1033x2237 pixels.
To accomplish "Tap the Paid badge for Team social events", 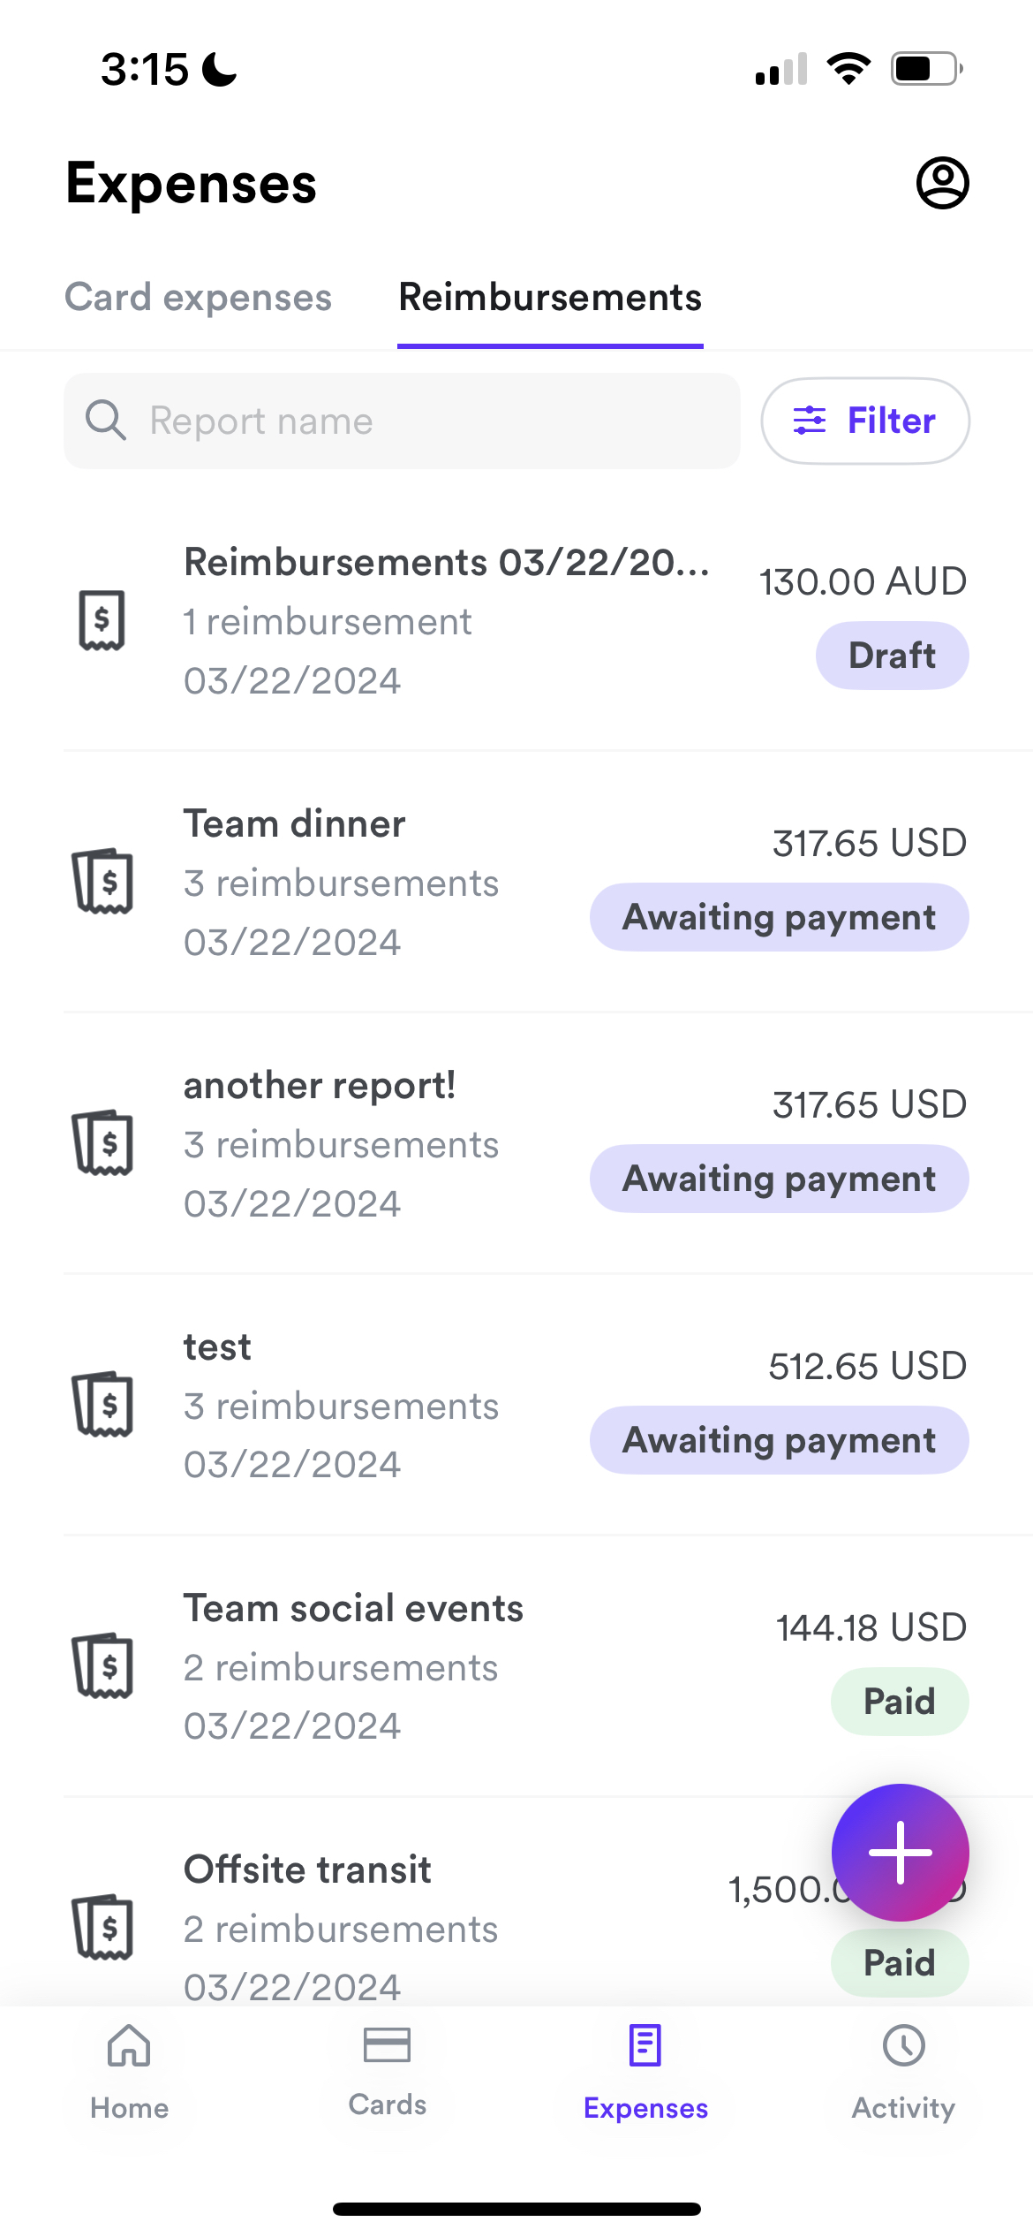I will pyautogui.click(x=900, y=1702).
